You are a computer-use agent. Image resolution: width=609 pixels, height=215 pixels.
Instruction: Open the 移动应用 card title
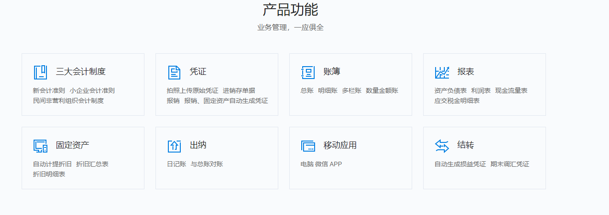tap(340, 145)
